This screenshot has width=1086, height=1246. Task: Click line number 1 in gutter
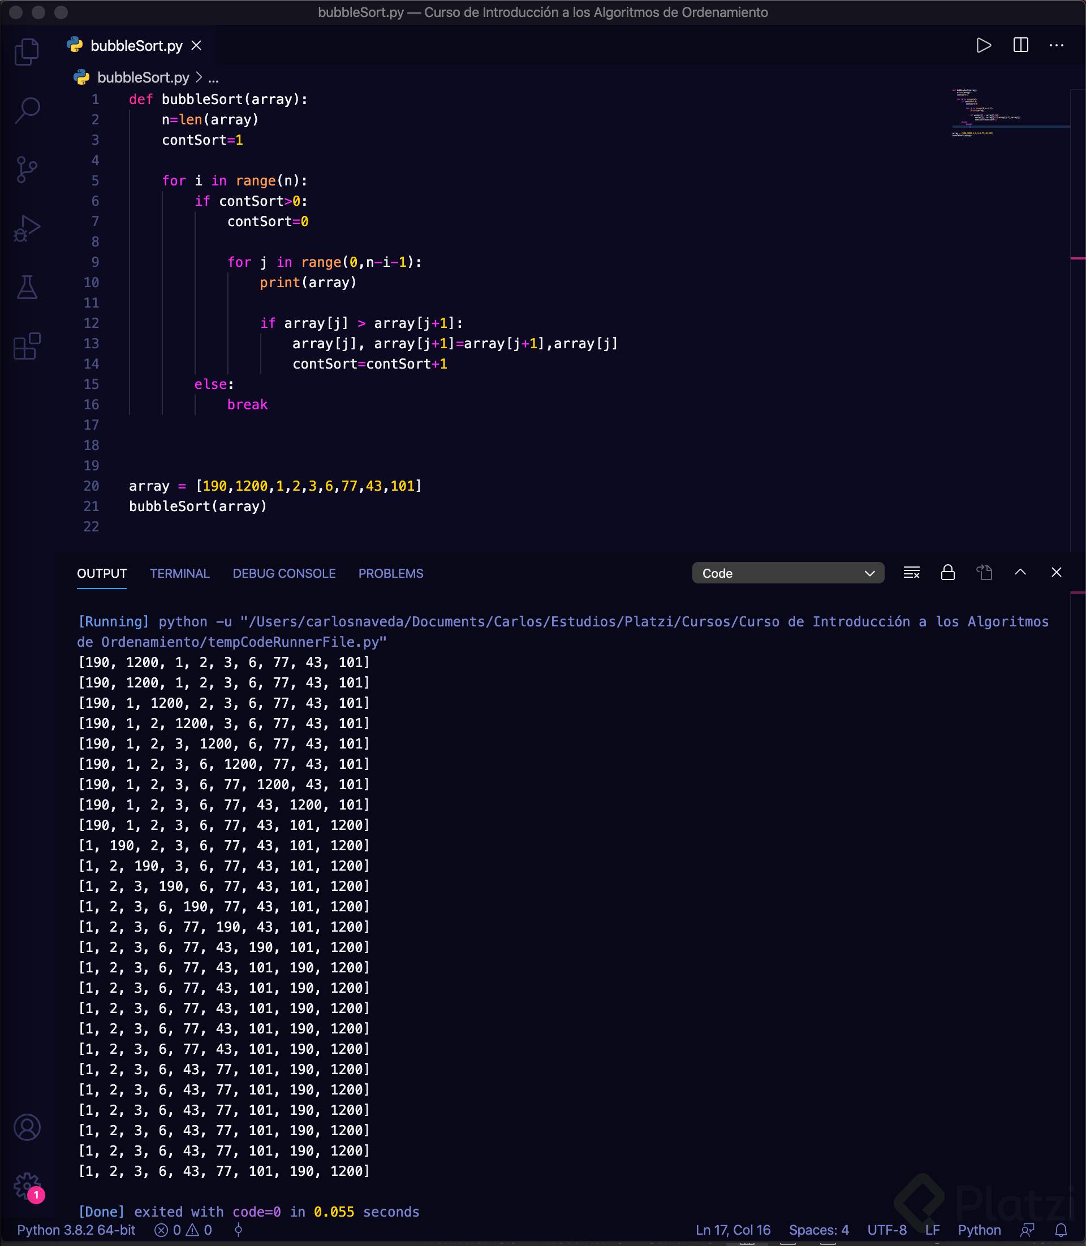tap(95, 99)
